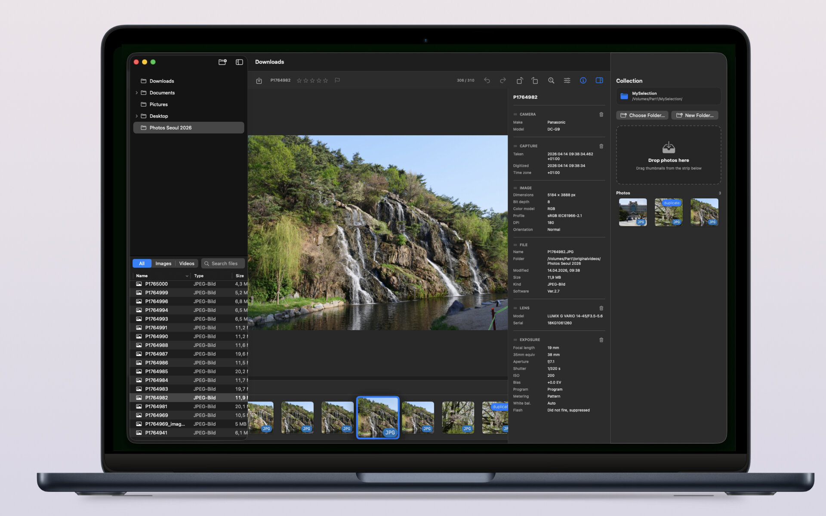Expand the Desktop folder
The image size is (826, 516).
pos(136,116)
